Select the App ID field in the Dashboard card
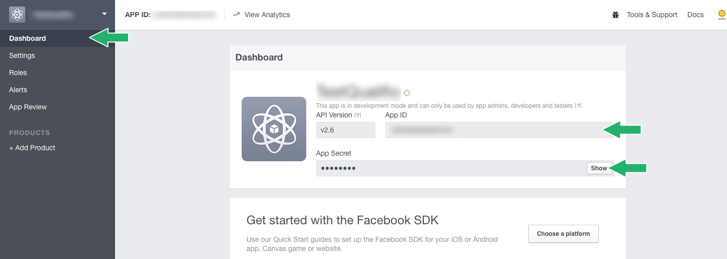 (x=494, y=130)
